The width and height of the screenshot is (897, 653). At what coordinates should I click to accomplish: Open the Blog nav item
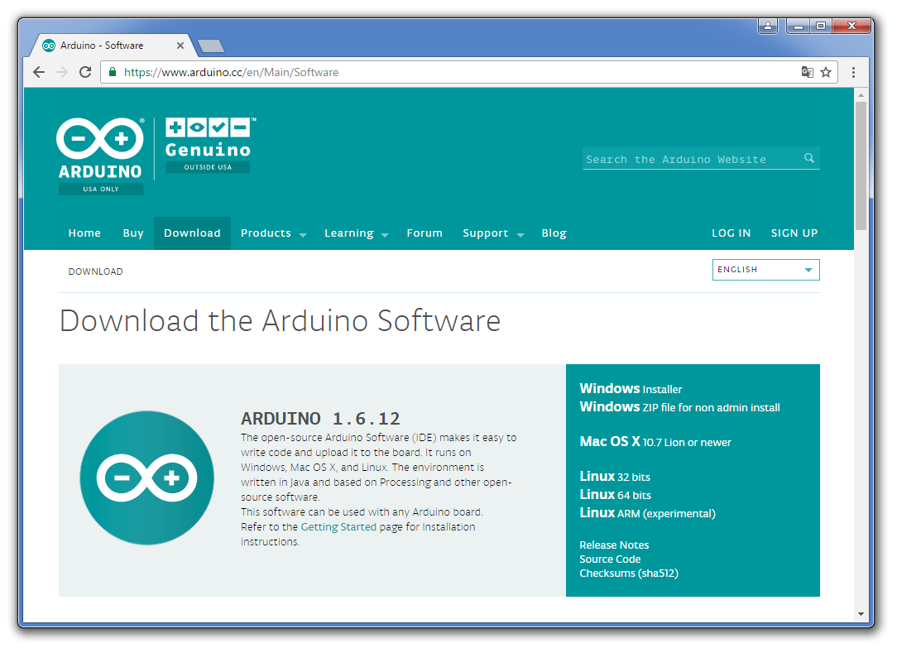(x=554, y=233)
